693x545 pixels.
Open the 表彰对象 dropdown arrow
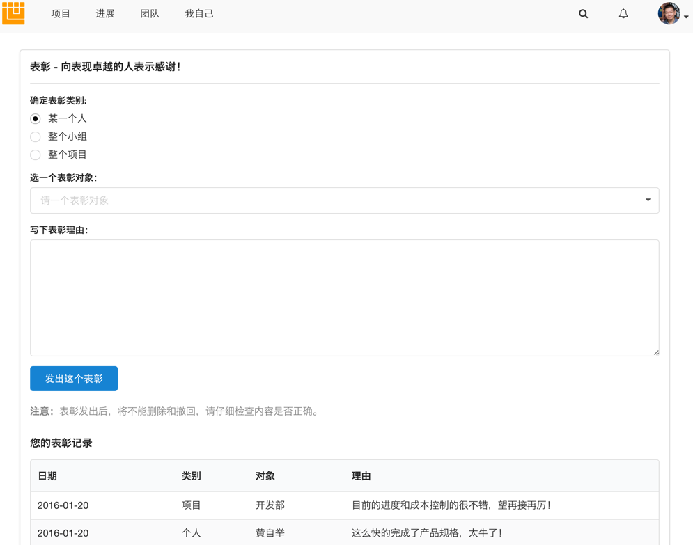tap(648, 200)
